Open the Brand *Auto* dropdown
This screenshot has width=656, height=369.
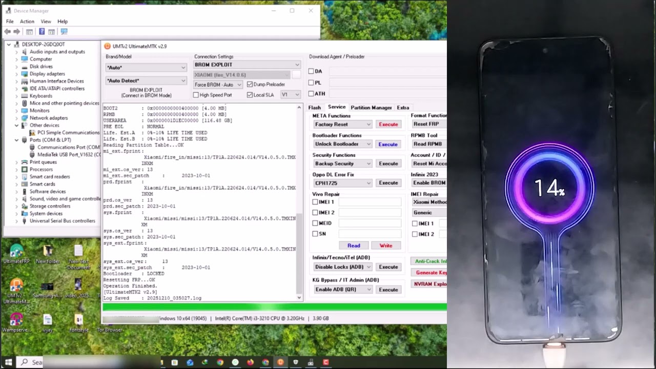[146, 68]
